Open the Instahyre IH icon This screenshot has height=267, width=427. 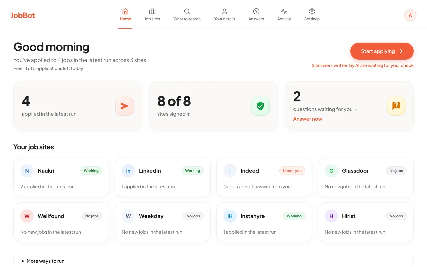point(230,216)
